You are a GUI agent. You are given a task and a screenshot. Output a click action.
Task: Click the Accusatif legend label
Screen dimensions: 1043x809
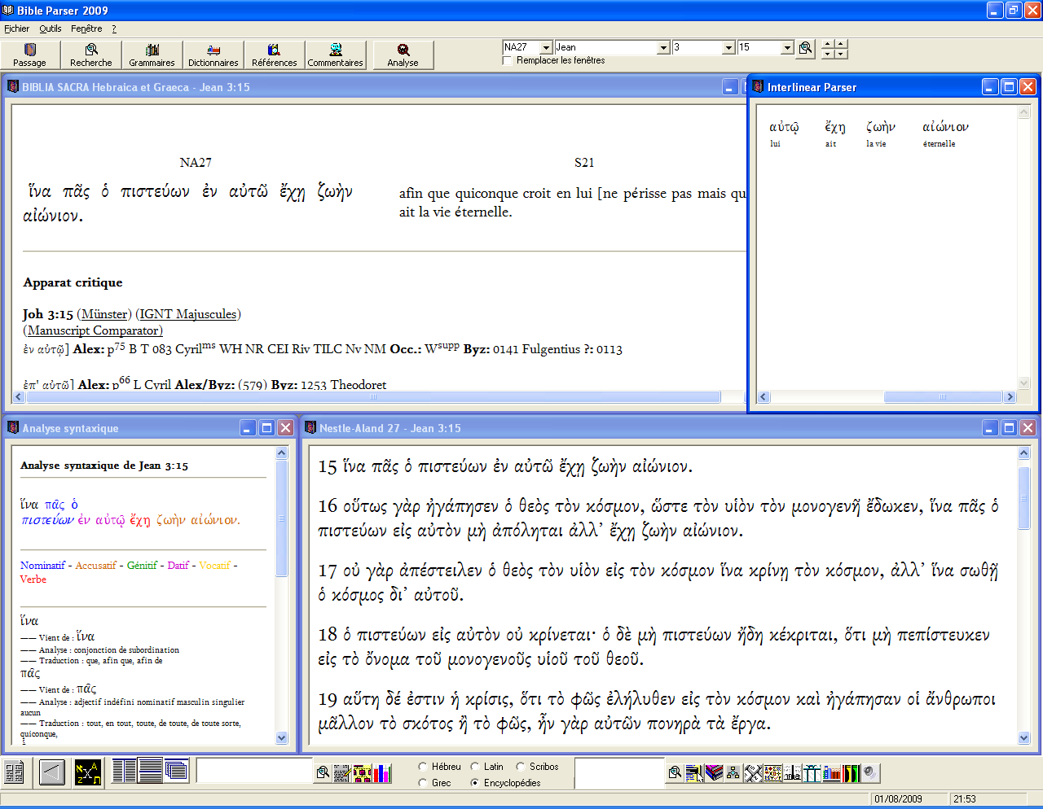tap(95, 566)
